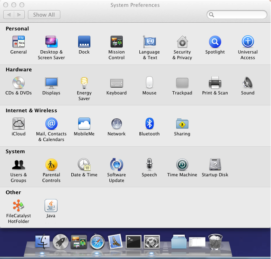Open the Sharing preferences pane

182,124
